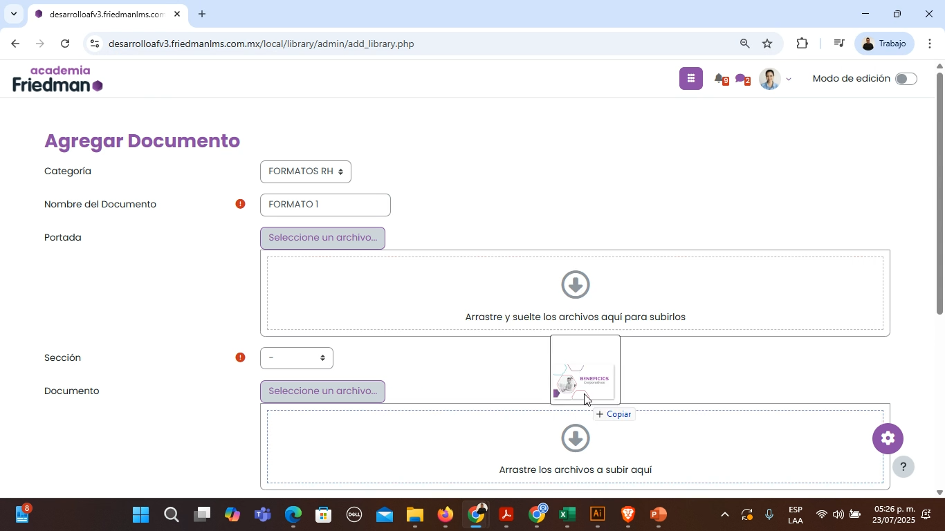Click the Agregar Documento heading
Screen dimensions: 945x531
pyautogui.click(x=142, y=141)
